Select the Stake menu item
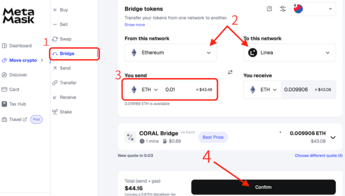 pyautogui.click(x=62, y=112)
